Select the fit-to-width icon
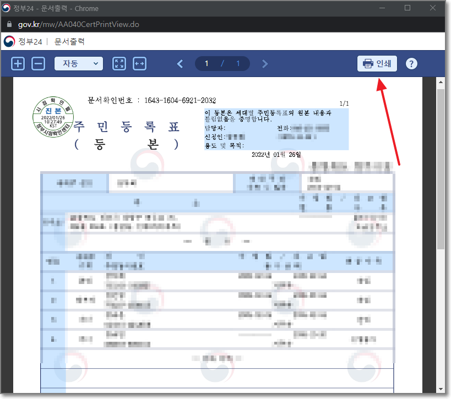Screen dimensions: 451x399 click(x=139, y=63)
